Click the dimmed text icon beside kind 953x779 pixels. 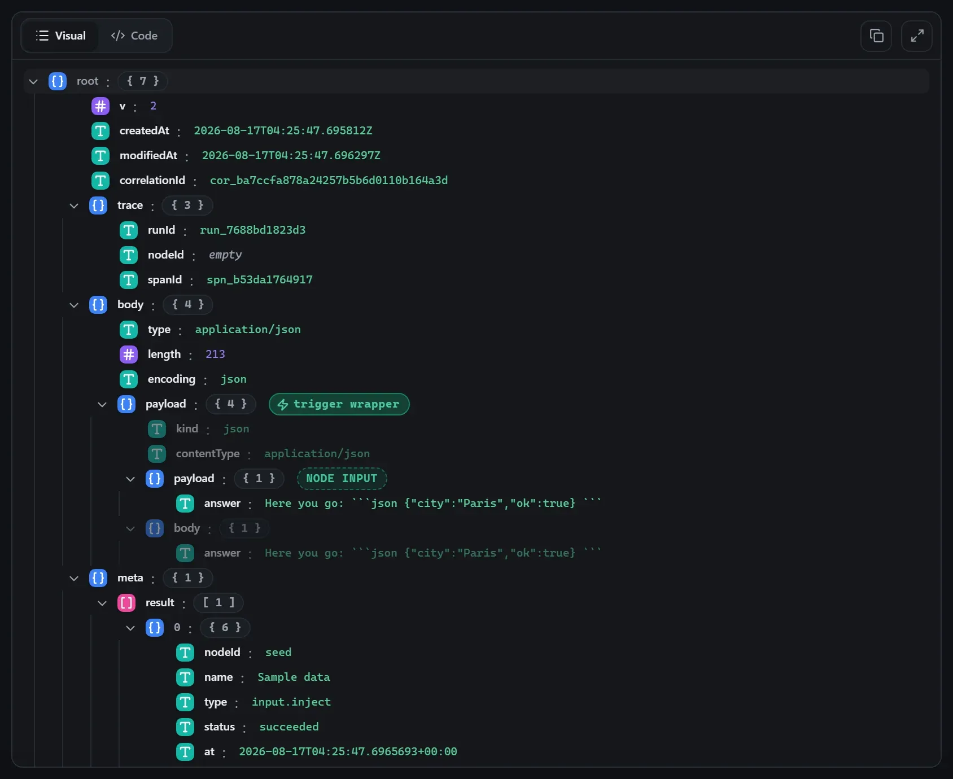(x=157, y=429)
